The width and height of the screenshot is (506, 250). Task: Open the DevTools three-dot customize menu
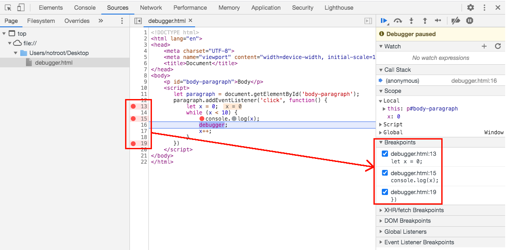point(484,7)
